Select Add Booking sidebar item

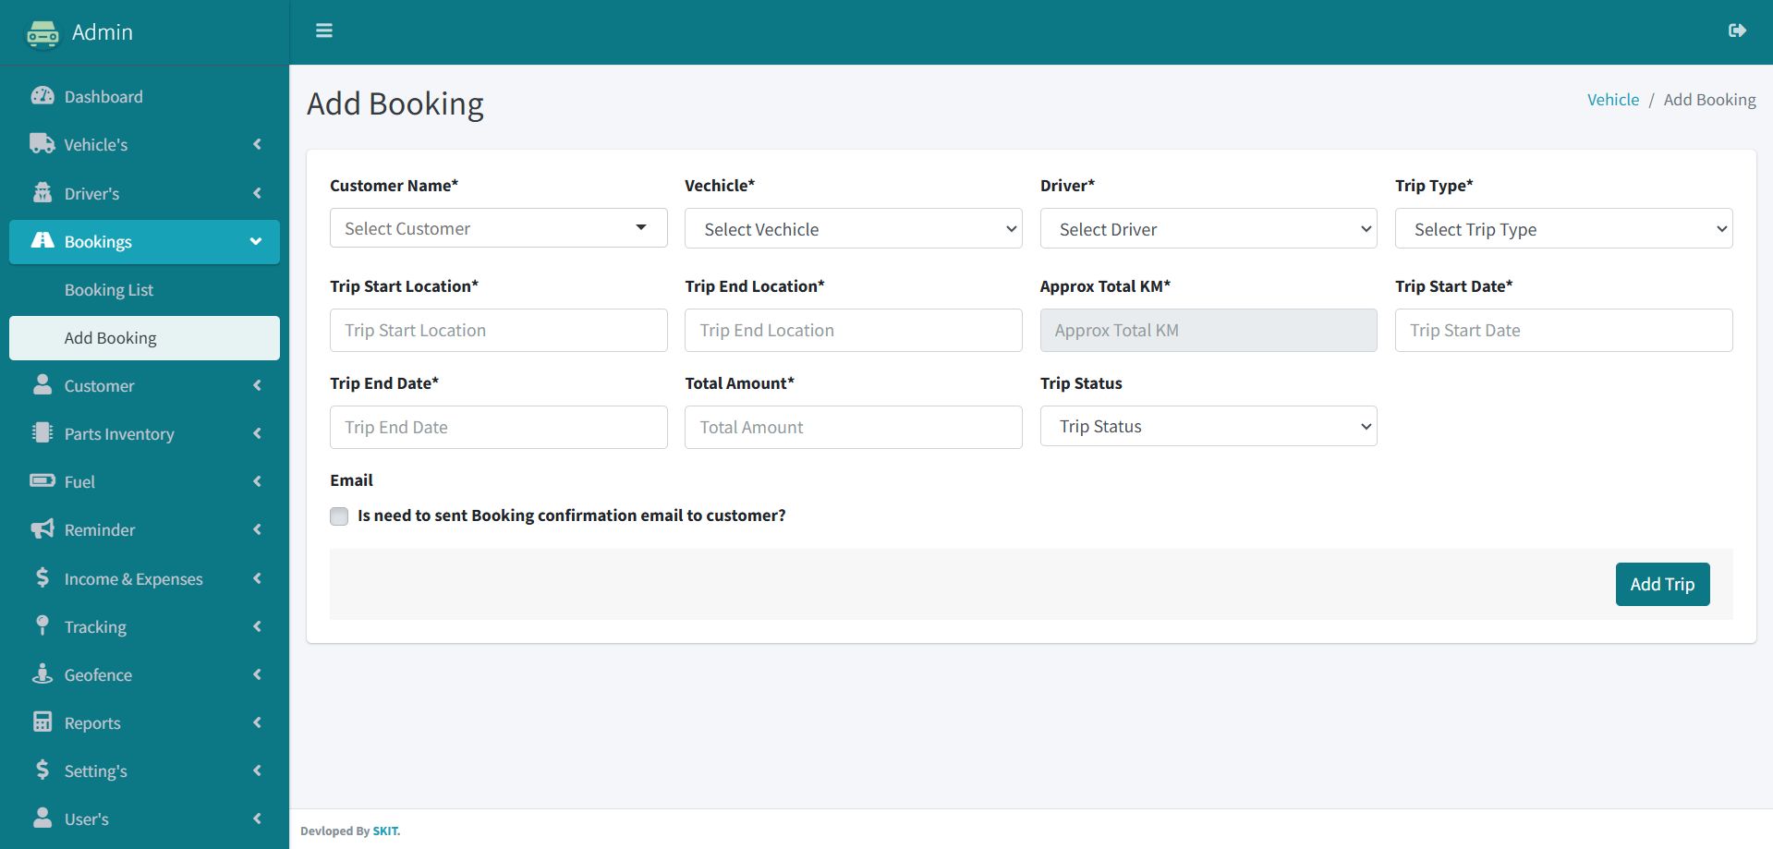tap(111, 338)
